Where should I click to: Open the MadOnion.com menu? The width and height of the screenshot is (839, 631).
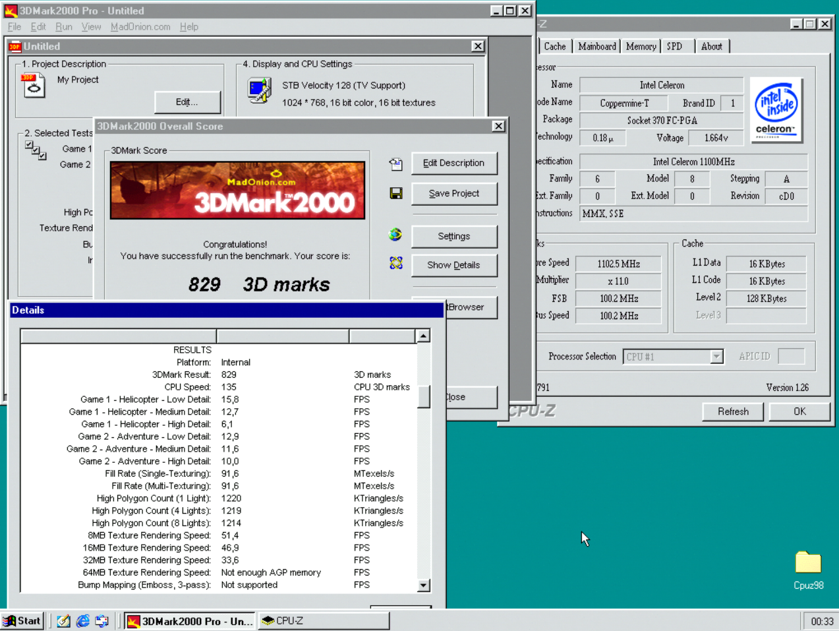click(140, 27)
